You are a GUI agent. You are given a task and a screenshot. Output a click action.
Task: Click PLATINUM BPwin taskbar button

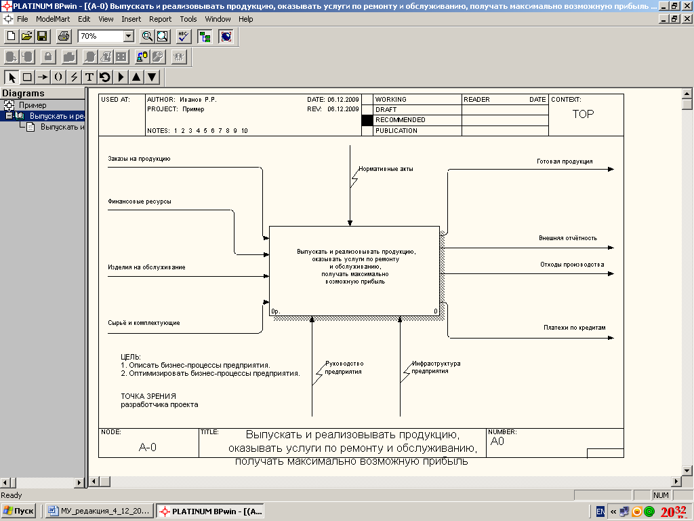[211, 512]
